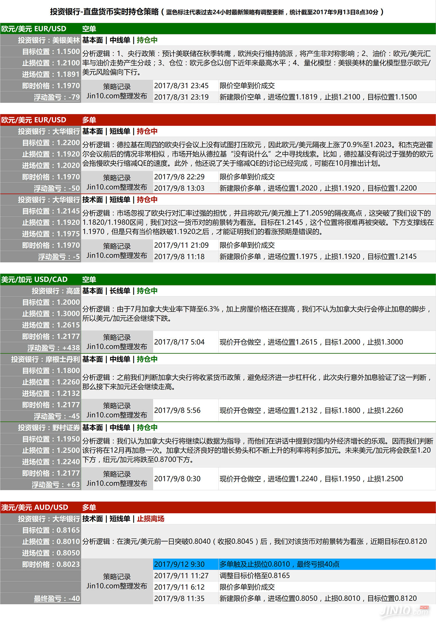Select the 技术面 | 短线单 | 持仓中 status line
Screen dimensions: 436x627
point(120,200)
